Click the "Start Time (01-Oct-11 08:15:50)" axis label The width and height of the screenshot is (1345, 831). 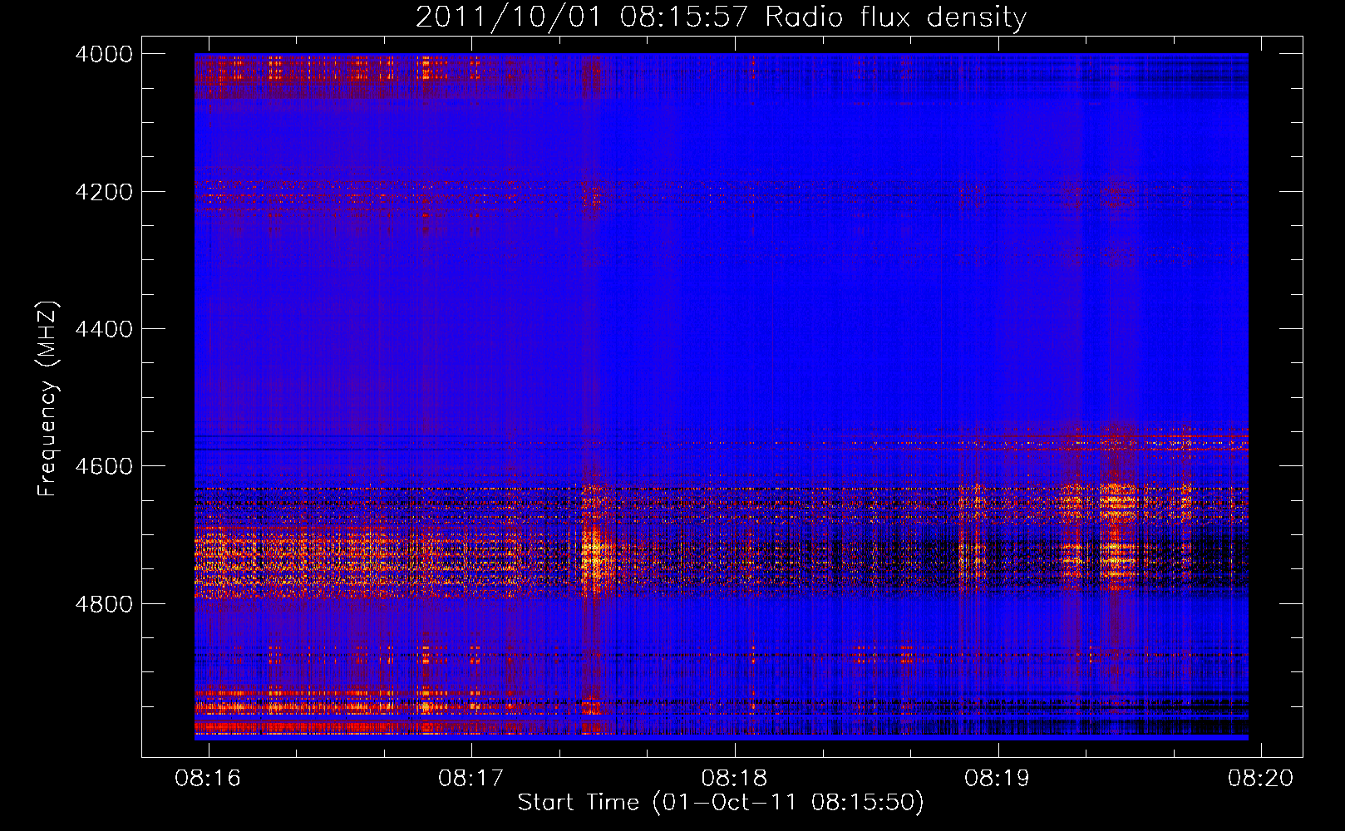coord(721,803)
